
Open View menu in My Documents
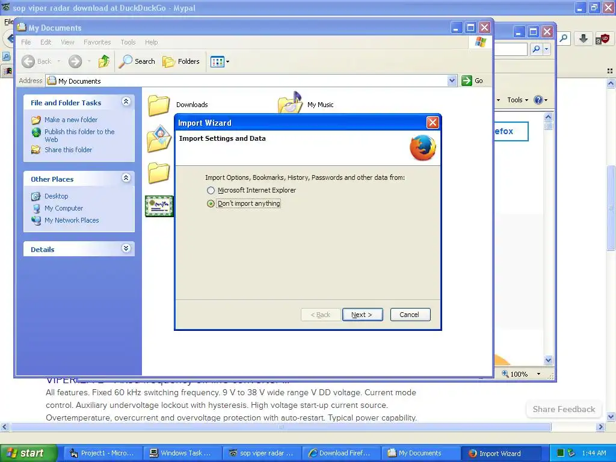pyautogui.click(x=67, y=42)
